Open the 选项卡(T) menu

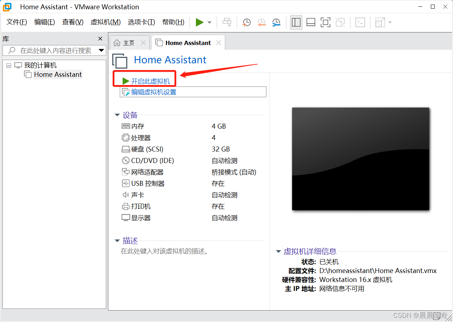(x=142, y=22)
